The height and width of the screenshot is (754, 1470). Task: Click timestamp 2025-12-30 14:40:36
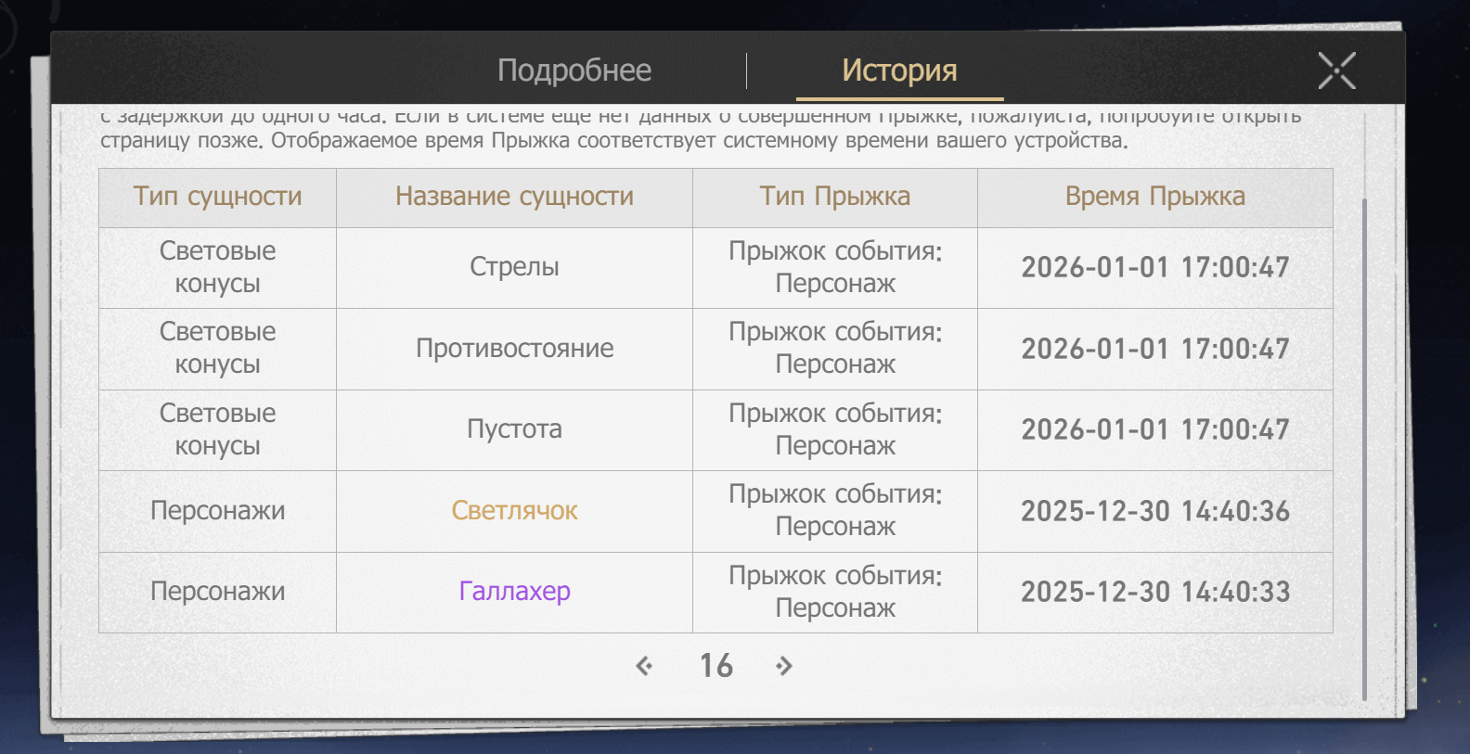click(x=1155, y=511)
